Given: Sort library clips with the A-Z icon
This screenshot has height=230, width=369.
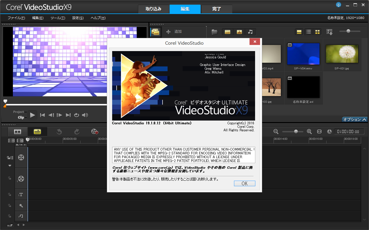Looking at the screenshot, I should (x=329, y=32).
